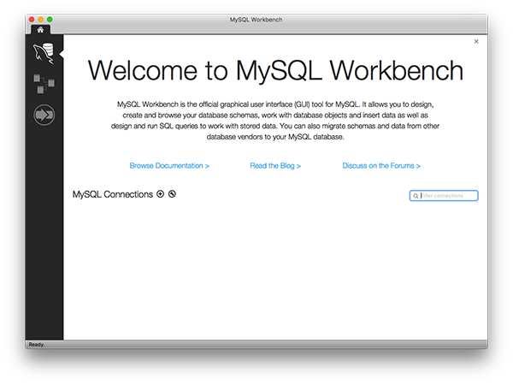The width and height of the screenshot is (513, 385).
Task: Open the Read the Blog link
Action: [x=275, y=166]
